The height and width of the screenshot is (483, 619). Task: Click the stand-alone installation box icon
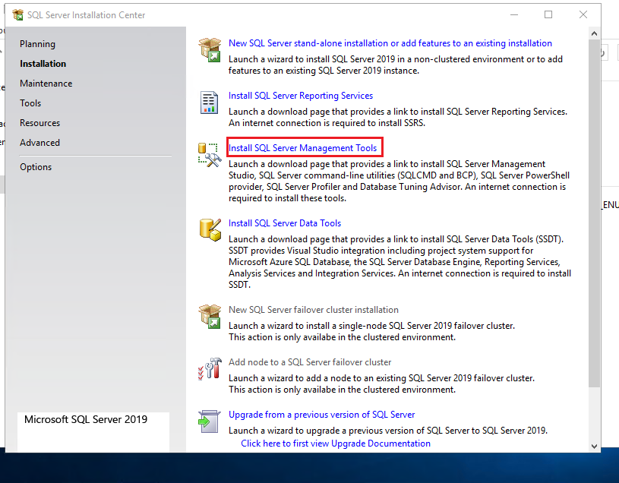[x=210, y=49]
